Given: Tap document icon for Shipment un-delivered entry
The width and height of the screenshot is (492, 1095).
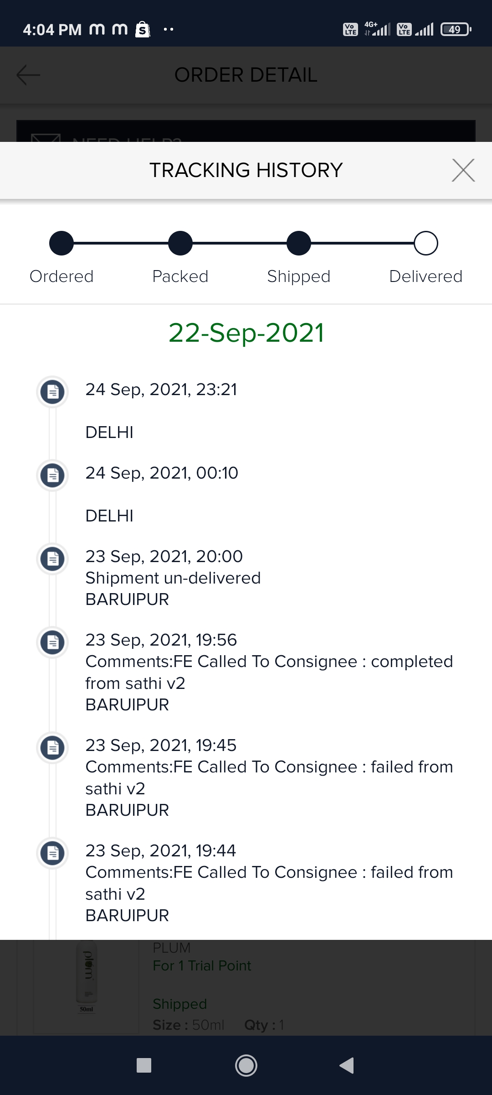Looking at the screenshot, I should (53, 558).
